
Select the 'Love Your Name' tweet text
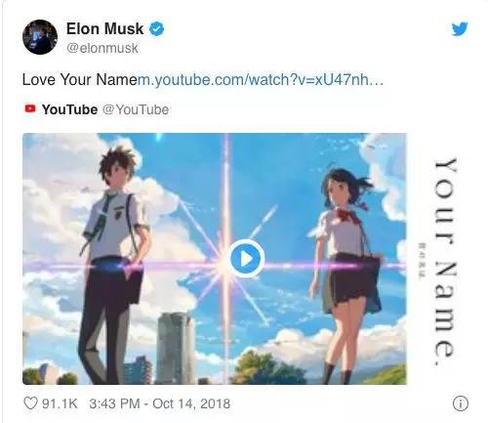[80, 79]
